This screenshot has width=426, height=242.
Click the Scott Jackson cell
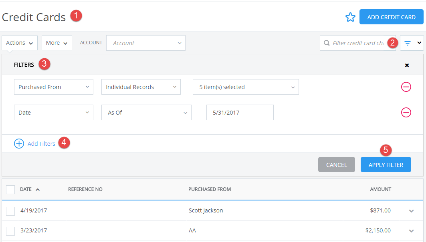pos(206,210)
